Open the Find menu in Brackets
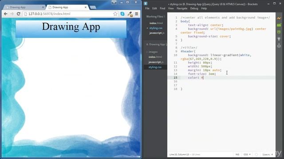This screenshot has height=159, width=284. pyautogui.click(x=162, y=8)
